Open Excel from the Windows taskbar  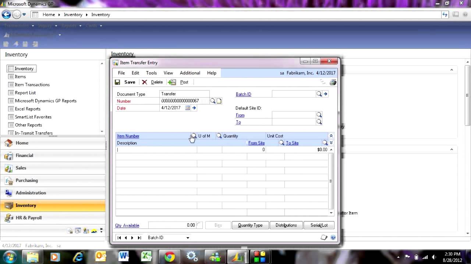[x=146, y=257]
